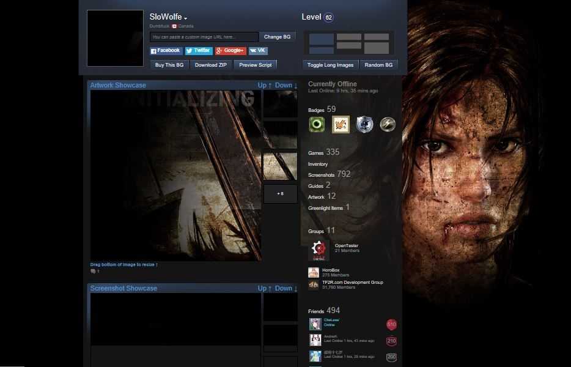Toggle Long Images
The image size is (571, 367).
[330, 65]
